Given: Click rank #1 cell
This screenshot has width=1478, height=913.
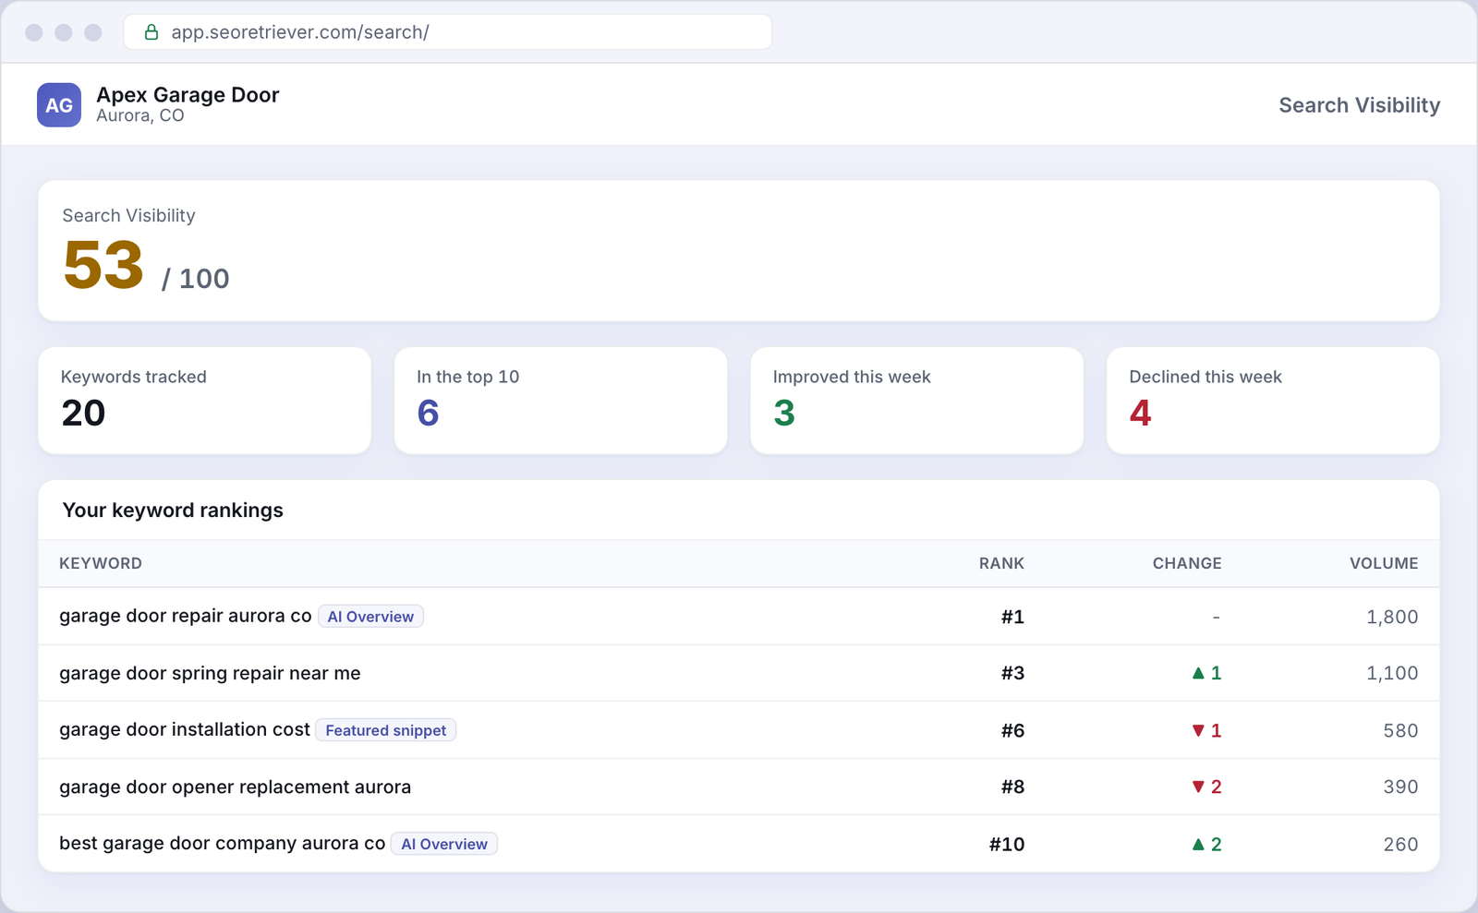Looking at the screenshot, I should click(1012, 617).
